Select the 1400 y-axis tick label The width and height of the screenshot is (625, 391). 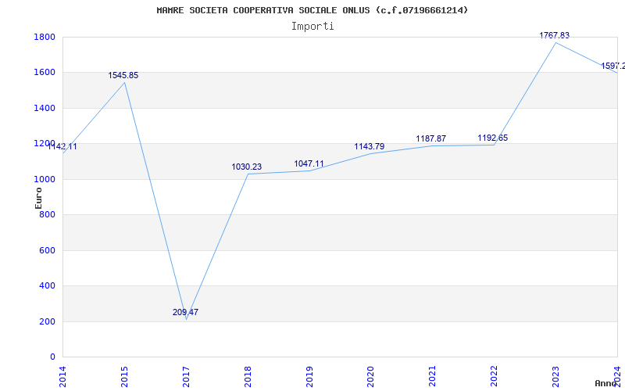[45, 108]
